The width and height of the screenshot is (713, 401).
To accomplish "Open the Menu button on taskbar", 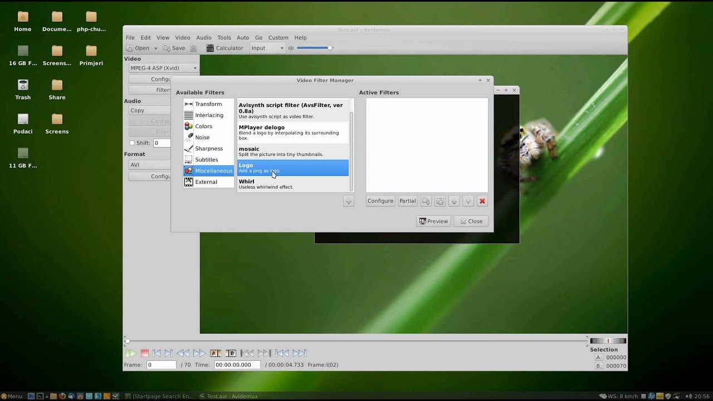I will [12, 397].
